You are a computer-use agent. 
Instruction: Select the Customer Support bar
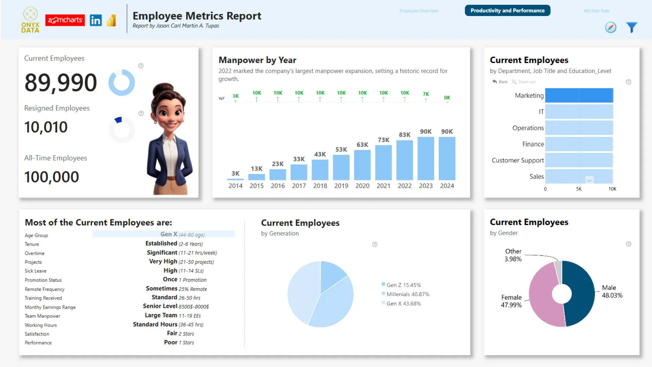click(579, 160)
